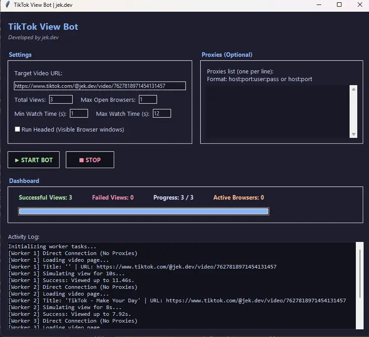
Task: Click log line Viewed up to 11.46s
Action: tap(71, 280)
